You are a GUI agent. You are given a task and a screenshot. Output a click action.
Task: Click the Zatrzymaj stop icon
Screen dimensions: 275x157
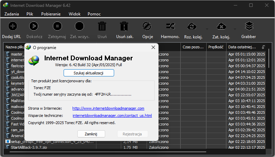[57, 26]
